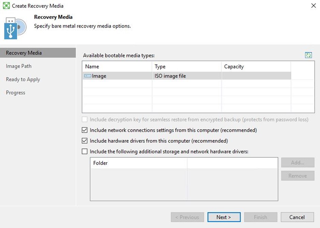Viewport: 320px width, 228px height.
Task: Close the Create Recovery Media window
Action: point(313,6)
